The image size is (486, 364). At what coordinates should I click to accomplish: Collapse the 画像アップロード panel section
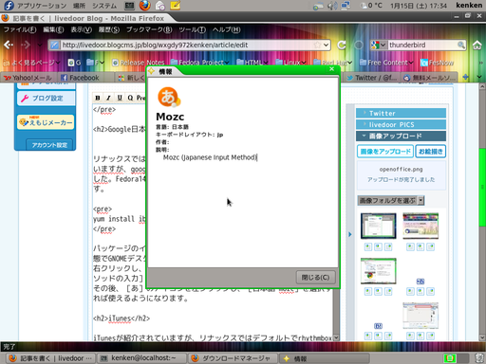tap(401, 136)
